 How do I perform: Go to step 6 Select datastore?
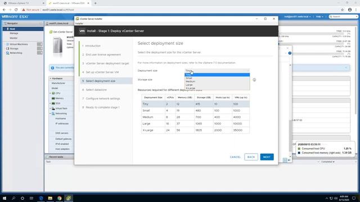click(94, 90)
